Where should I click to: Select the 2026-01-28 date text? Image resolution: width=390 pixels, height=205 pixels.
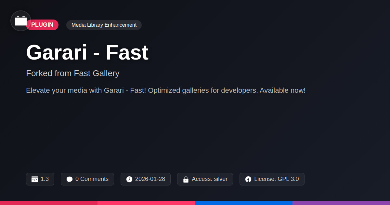pyautogui.click(x=150, y=179)
